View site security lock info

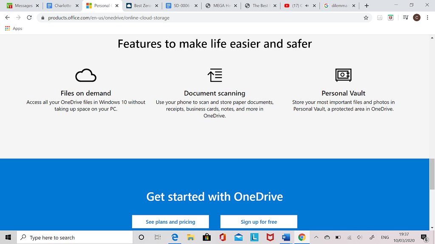pos(43,18)
